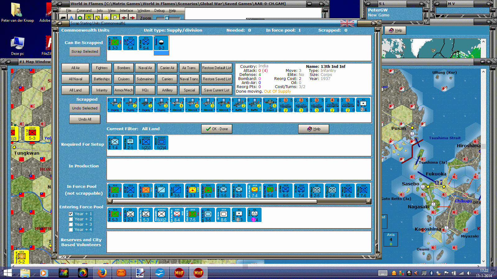Viewport: 497px width, 279px height.
Task: Show only HQs units
Action: (145, 90)
